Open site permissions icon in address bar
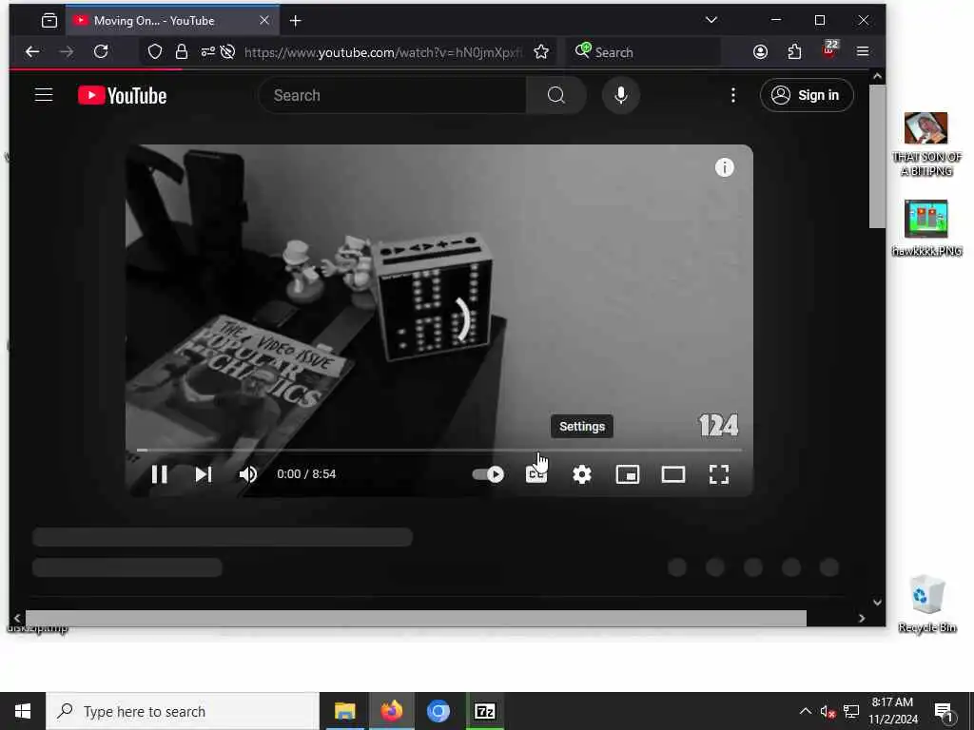 pos(207,52)
